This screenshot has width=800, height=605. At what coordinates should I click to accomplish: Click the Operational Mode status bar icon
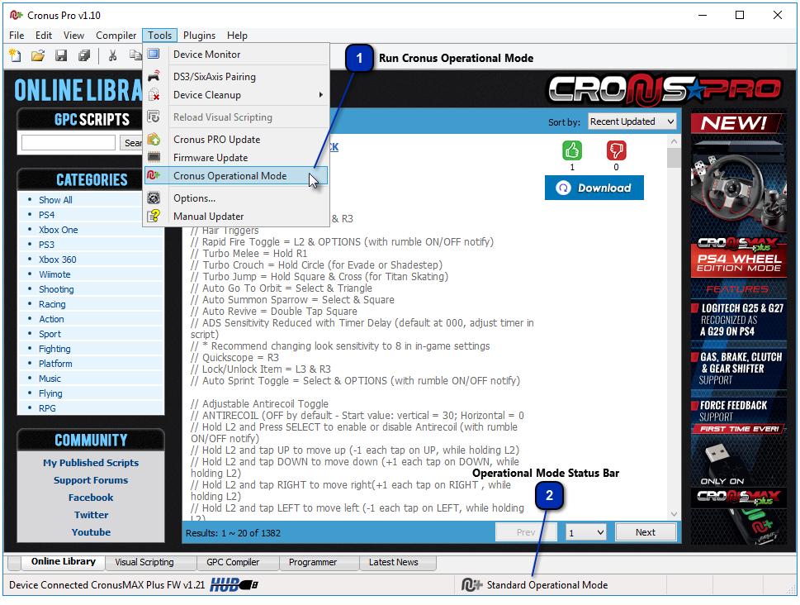pos(471,584)
